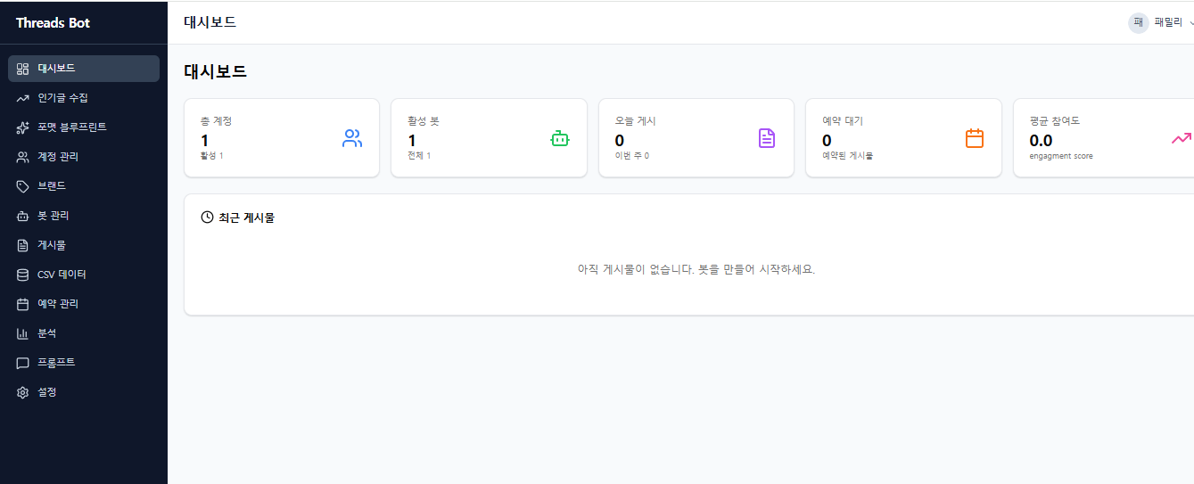The image size is (1194, 484).
Task: Click the green robot icon on 활성 봇 card
Action: click(560, 138)
